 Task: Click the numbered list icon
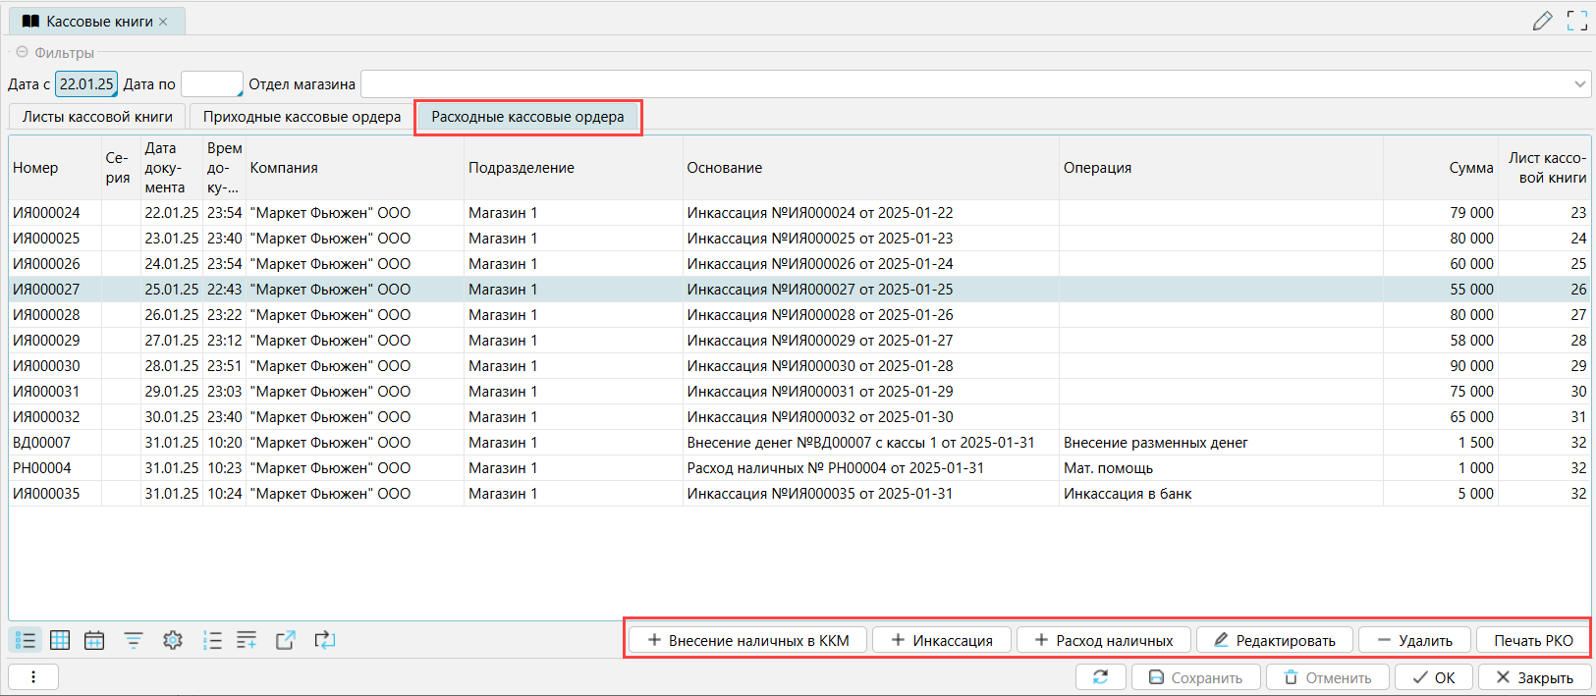(212, 641)
